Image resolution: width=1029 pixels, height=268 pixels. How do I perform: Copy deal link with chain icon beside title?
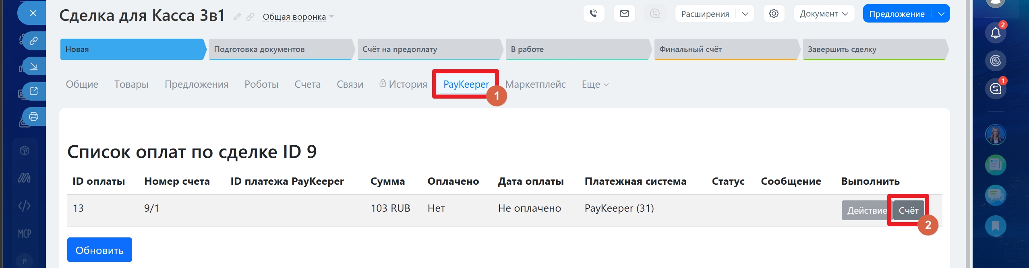[x=251, y=17]
